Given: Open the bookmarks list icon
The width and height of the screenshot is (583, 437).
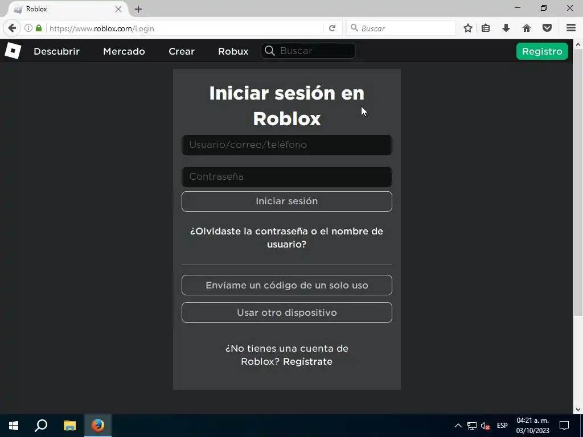Looking at the screenshot, I should 486,28.
